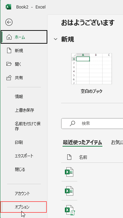
Task: Switch to 最近使ったアイテム tab
Action: [x=82, y=143]
